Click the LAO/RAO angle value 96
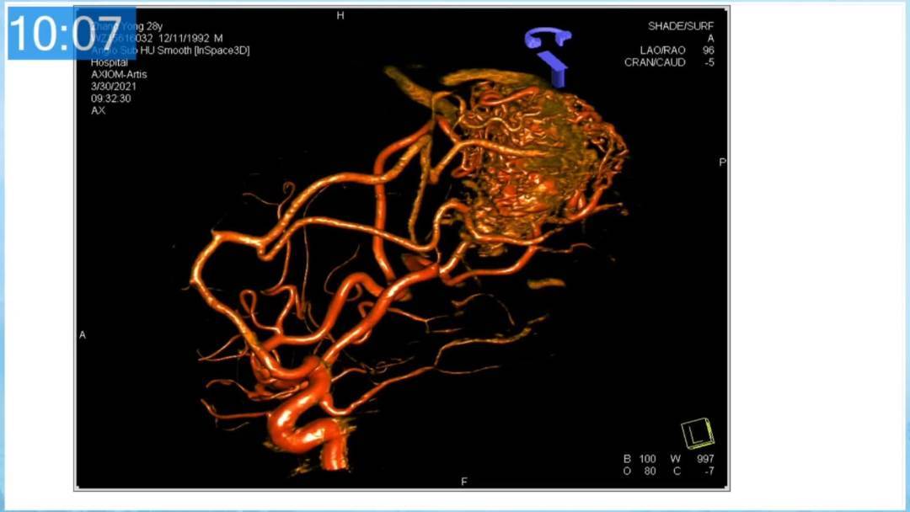 click(708, 51)
